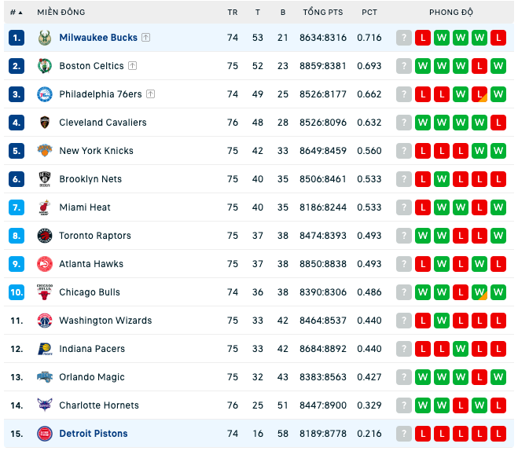Click the promotion arrow icon beside Philadelphia 76ers
518x451 pixels.
point(150,94)
